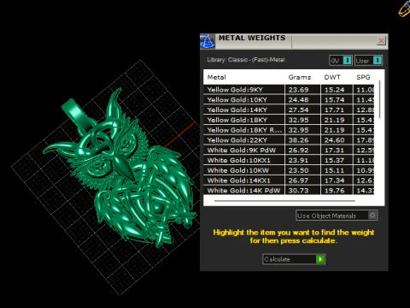The height and width of the screenshot is (308, 410).
Task: Click the 24.60 DWT value
Action: point(335,140)
